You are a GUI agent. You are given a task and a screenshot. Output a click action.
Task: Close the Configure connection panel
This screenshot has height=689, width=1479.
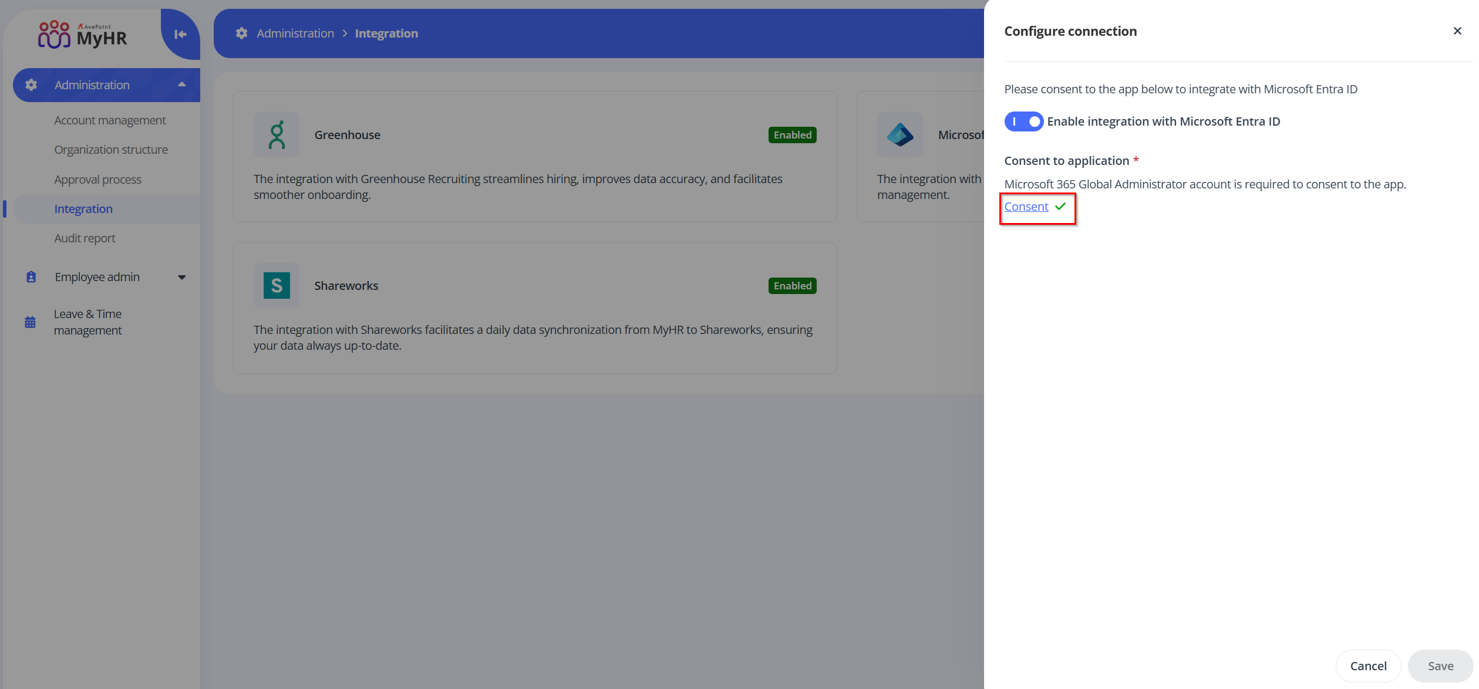click(x=1457, y=31)
